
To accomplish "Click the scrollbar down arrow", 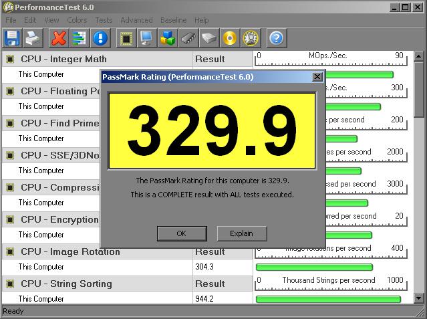I will [x=418, y=298].
